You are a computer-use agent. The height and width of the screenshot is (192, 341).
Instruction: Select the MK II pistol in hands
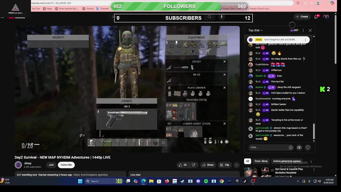click(127, 119)
